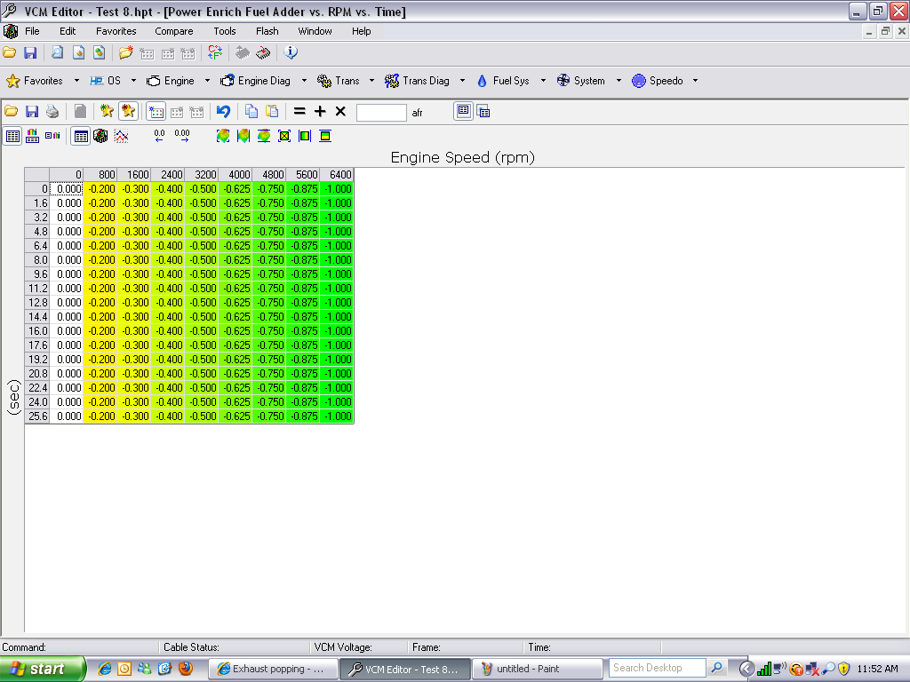Viewport: 910px width, 682px height.
Task: Toggle the grid table view button
Action: click(81, 136)
